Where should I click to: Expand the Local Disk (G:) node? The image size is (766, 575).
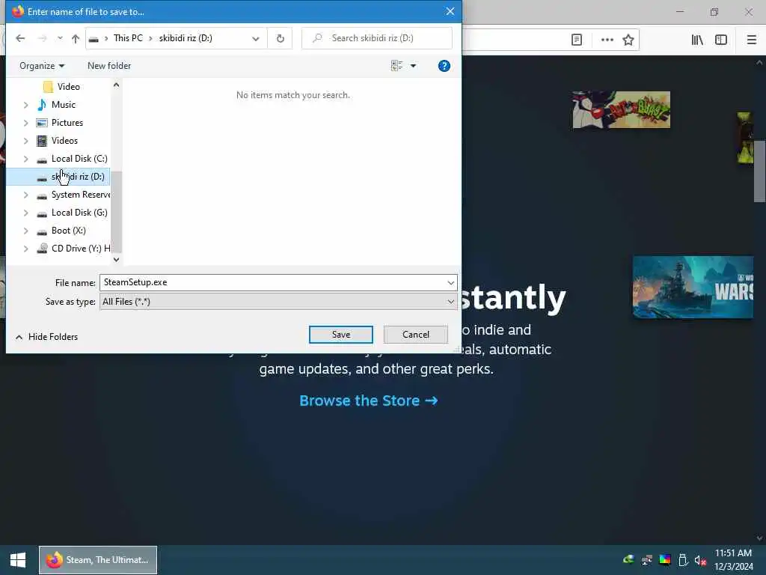[25, 213]
